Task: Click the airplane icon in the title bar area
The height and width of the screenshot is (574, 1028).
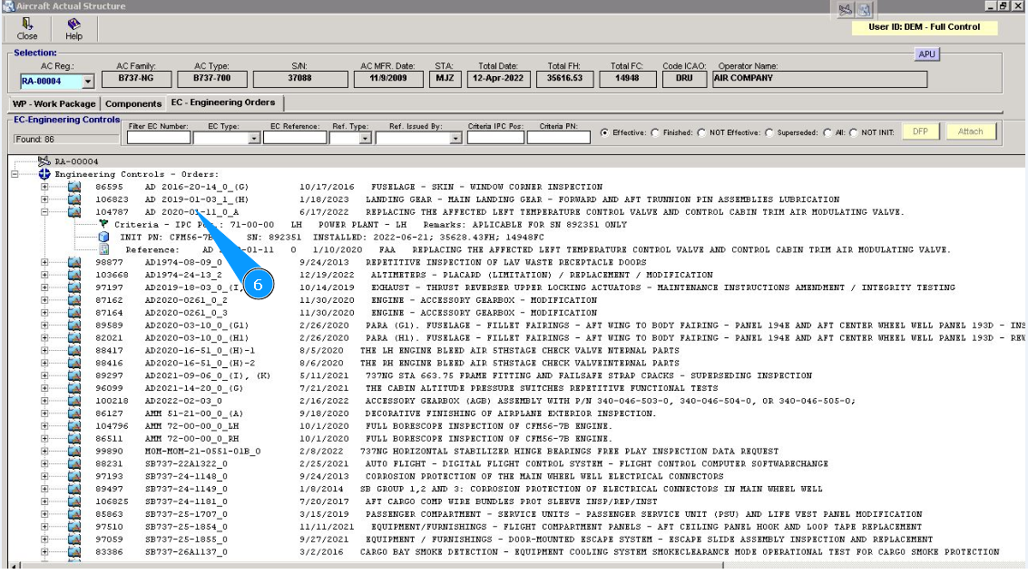Action: (846, 9)
